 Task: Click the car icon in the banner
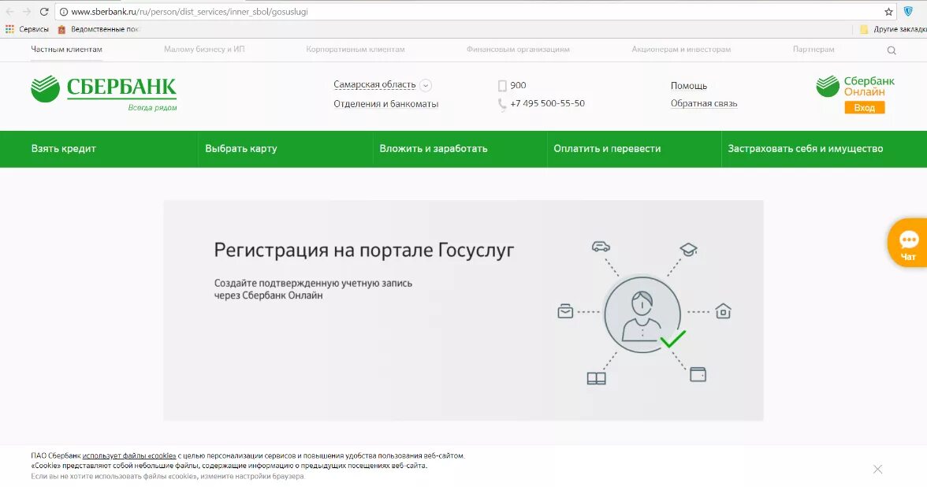point(601,247)
